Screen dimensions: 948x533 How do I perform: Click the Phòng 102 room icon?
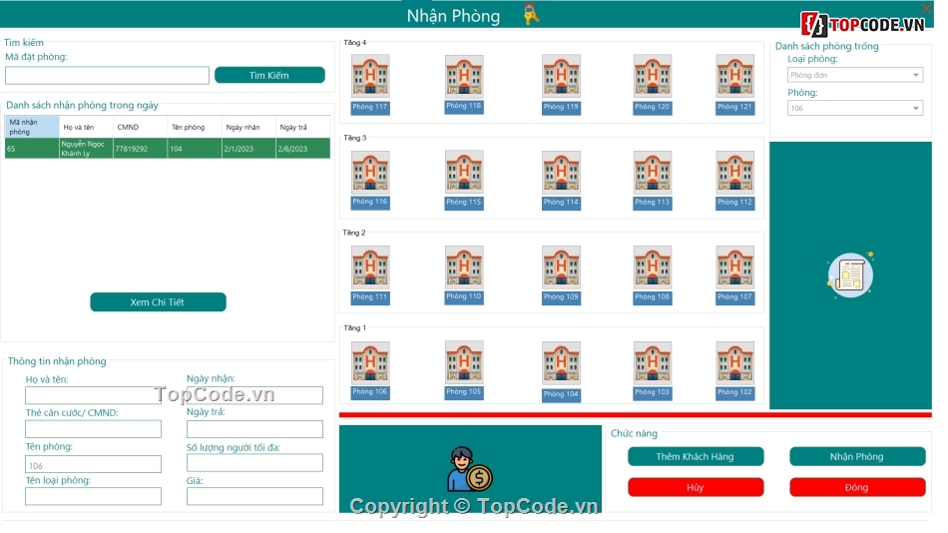click(x=734, y=362)
